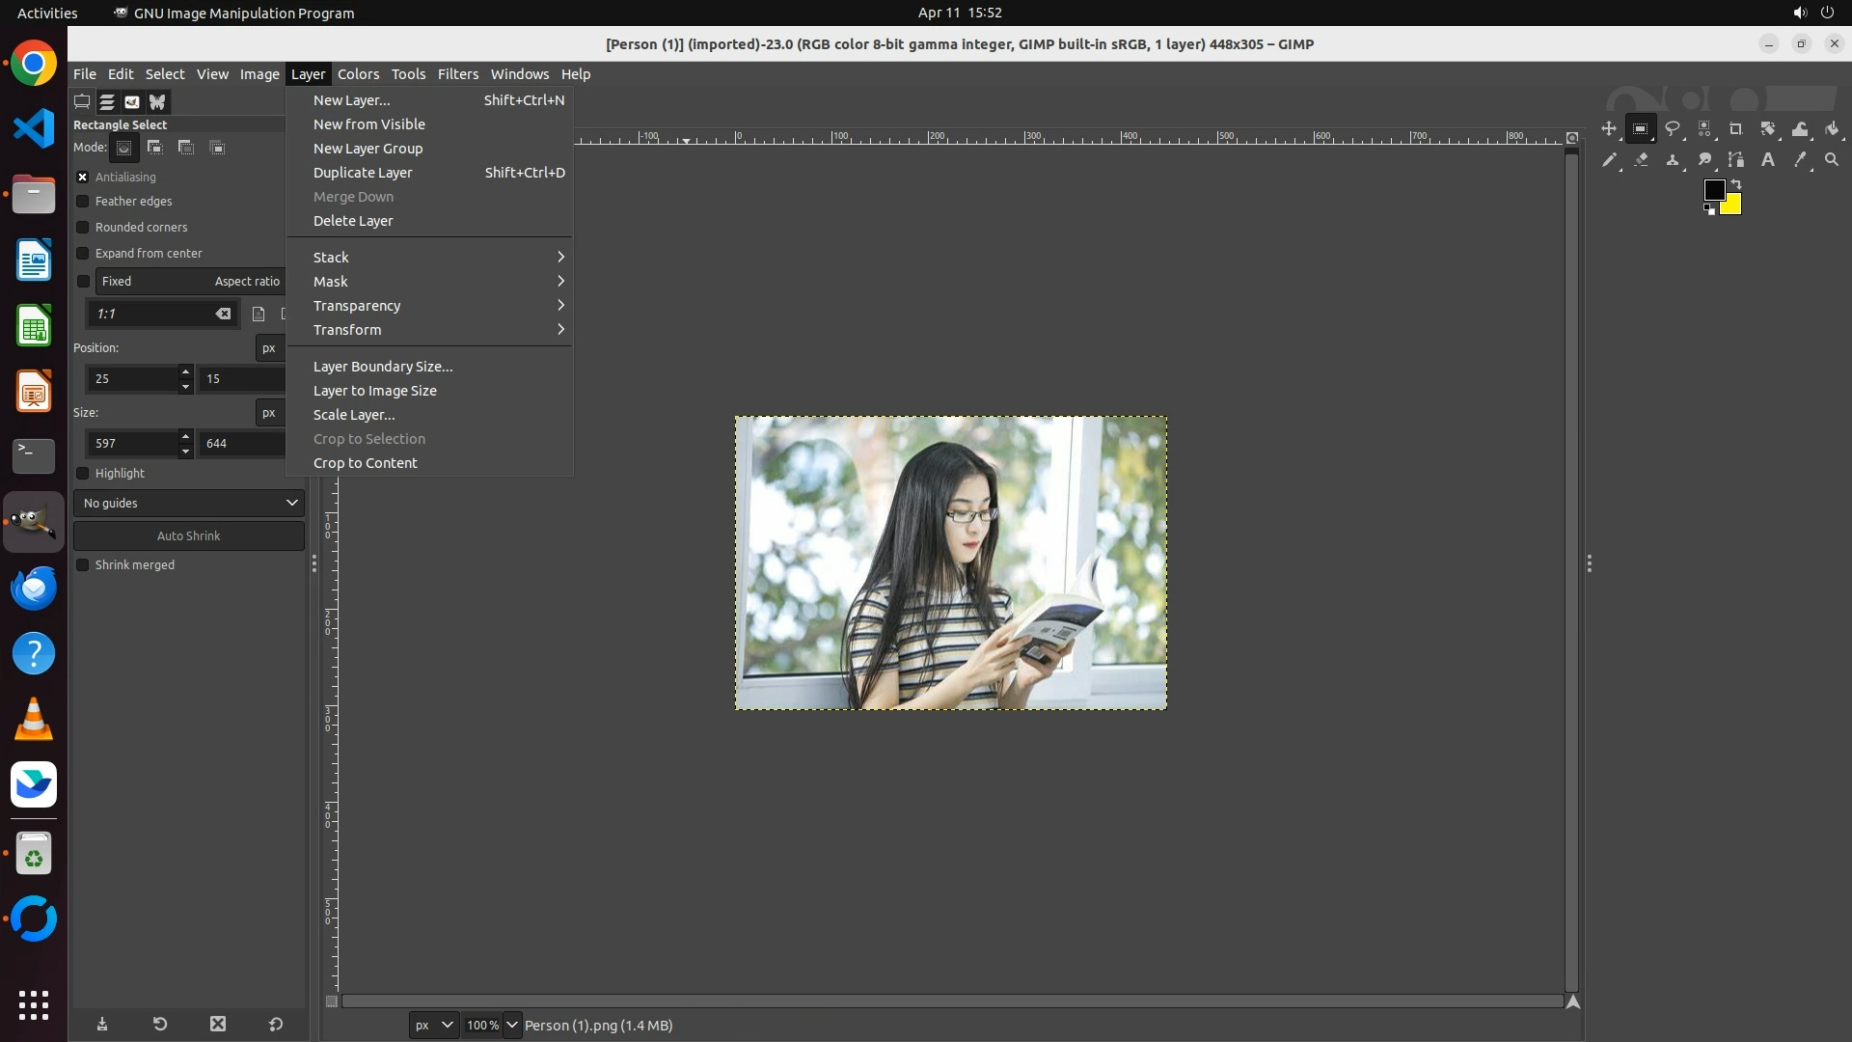Select the Text tool

(x=1768, y=160)
